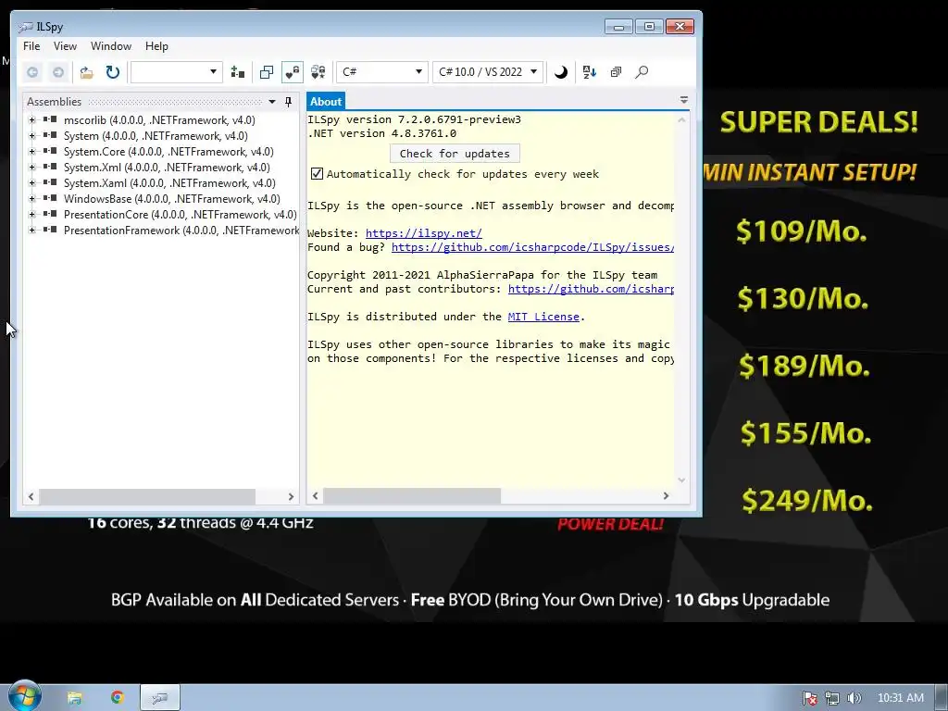The width and height of the screenshot is (948, 711).
Task: Toggle dark theme moon icon
Action: pyautogui.click(x=561, y=72)
